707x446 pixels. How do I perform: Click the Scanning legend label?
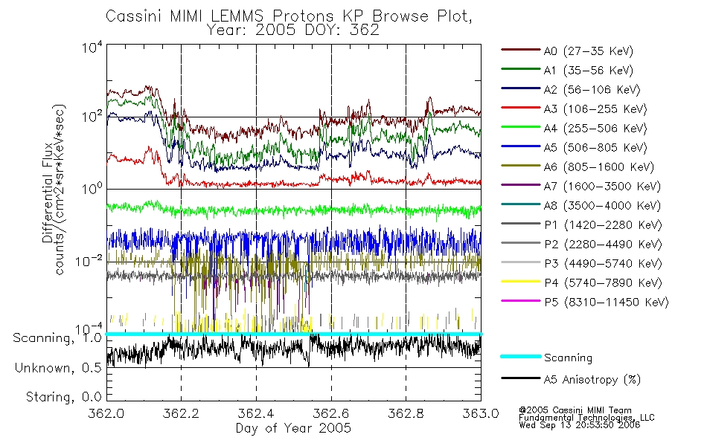(x=568, y=358)
